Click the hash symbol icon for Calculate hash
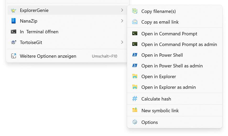The height and width of the screenshot is (136, 228). 135,98
